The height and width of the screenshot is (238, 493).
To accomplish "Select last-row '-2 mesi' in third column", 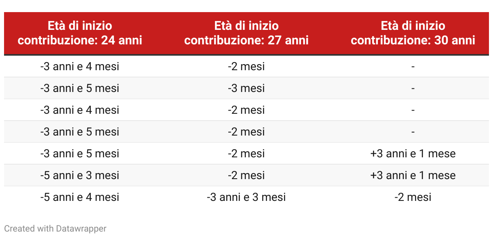I will tap(413, 197).
